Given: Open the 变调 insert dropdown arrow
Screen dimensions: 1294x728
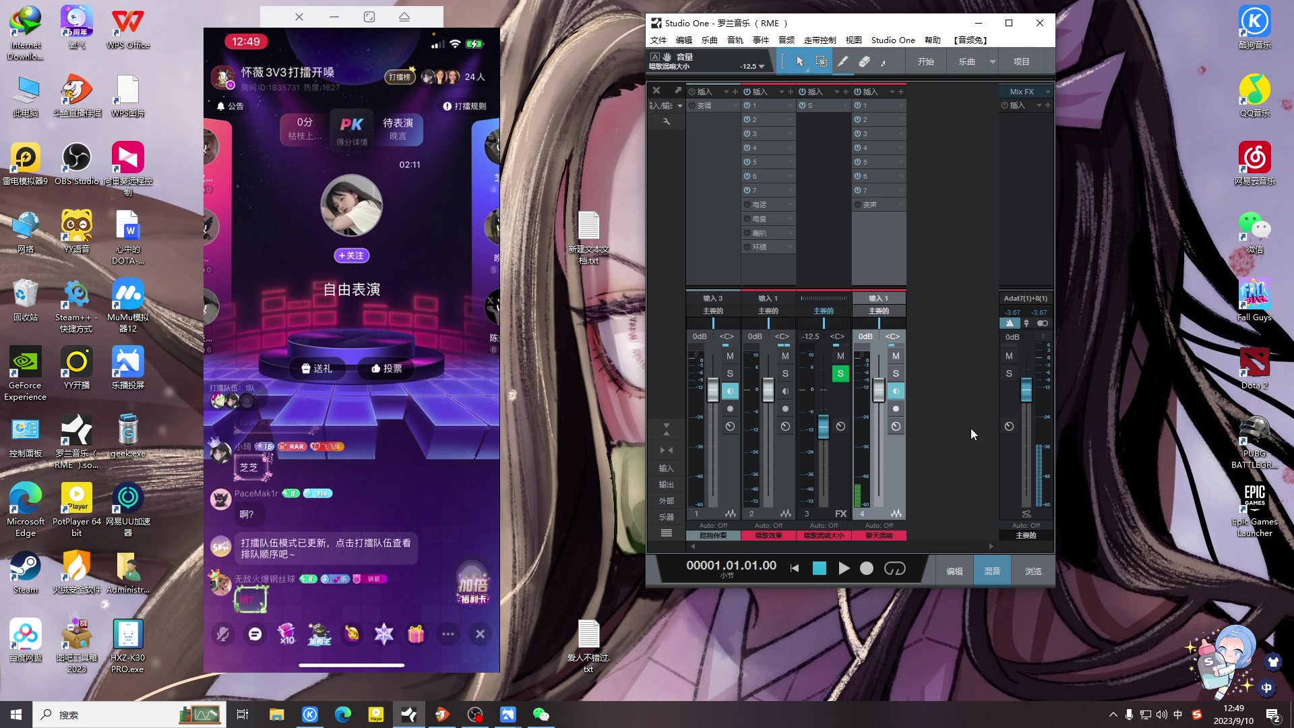Looking at the screenshot, I should (735, 106).
